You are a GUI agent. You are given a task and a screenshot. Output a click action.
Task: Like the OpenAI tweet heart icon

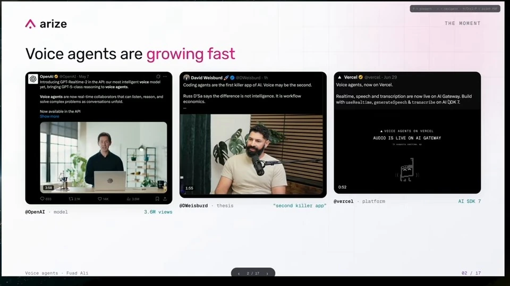100,198
